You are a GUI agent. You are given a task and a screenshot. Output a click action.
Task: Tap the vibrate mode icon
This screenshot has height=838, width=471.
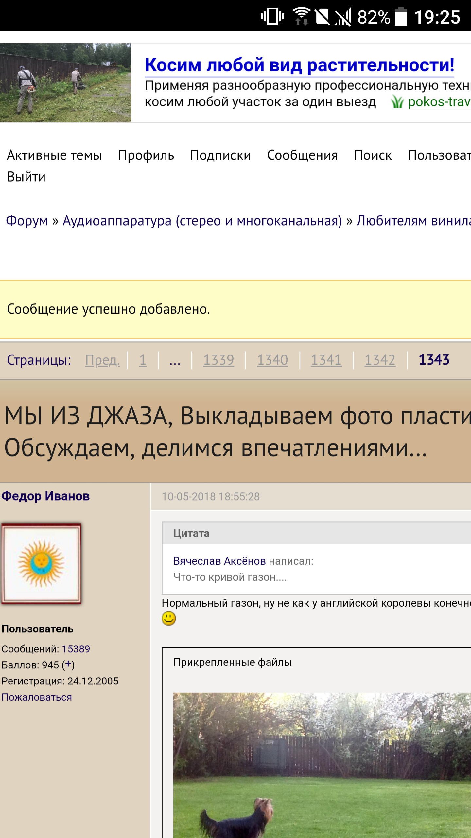(272, 16)
